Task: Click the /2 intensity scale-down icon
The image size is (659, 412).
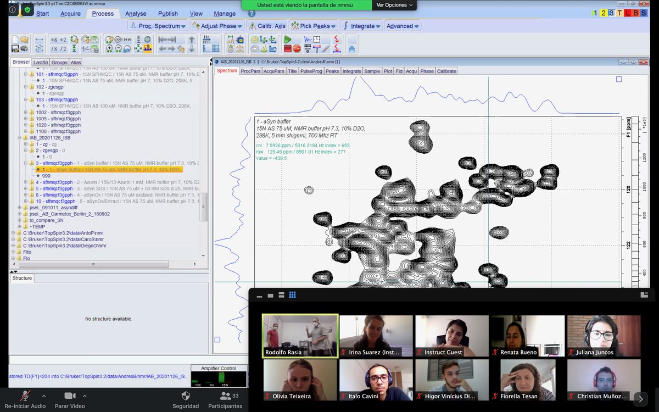Action: pos(63,48)
